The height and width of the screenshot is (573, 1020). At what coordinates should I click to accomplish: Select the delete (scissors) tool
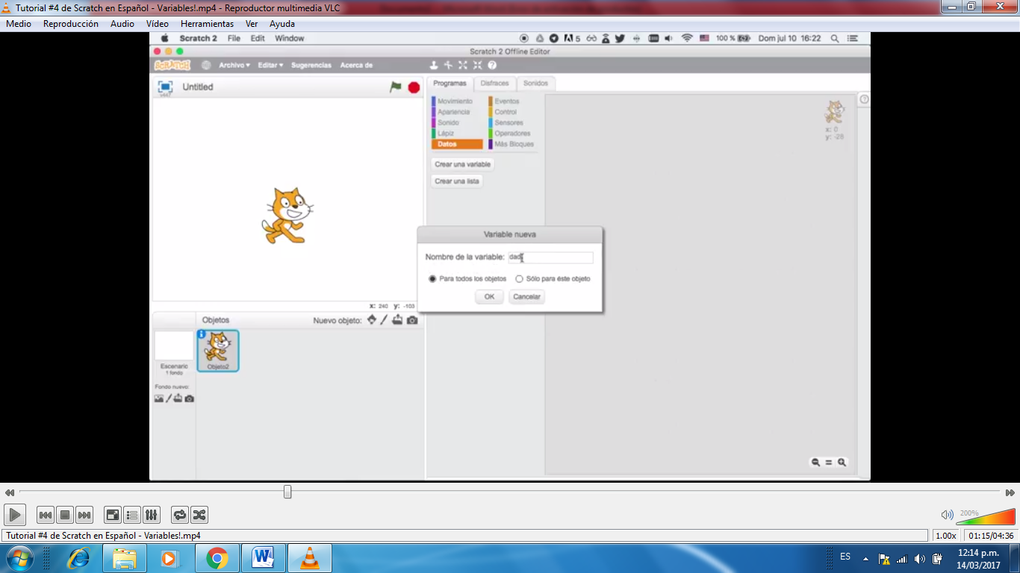coord(447,65)
